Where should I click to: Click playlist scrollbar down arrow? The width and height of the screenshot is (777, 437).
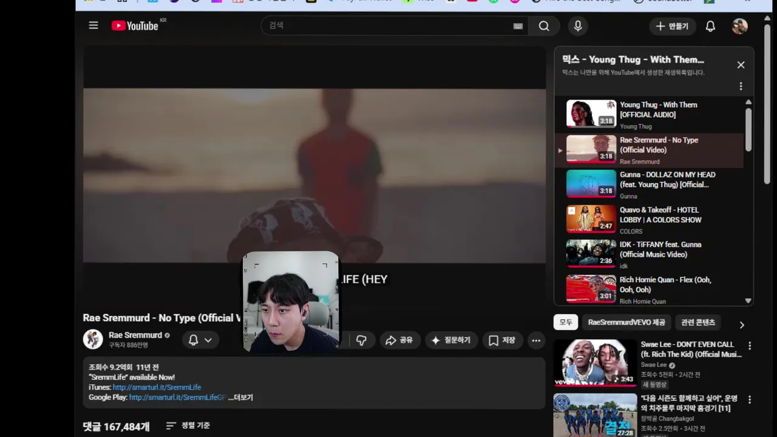click(x=748, y=301)
